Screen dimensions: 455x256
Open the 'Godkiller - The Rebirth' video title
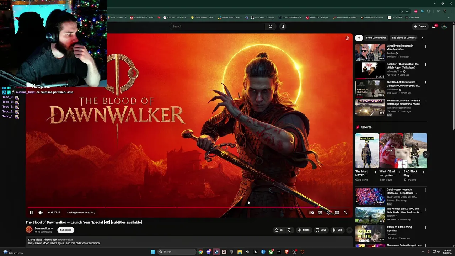point(402,66)
